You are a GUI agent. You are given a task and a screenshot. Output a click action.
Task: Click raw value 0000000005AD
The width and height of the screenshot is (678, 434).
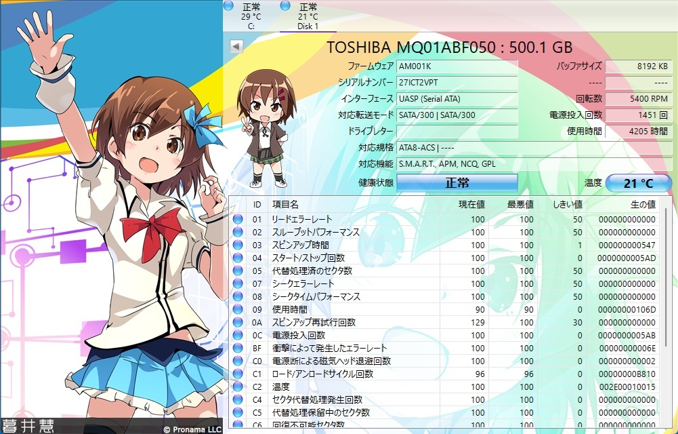[627, 258]
